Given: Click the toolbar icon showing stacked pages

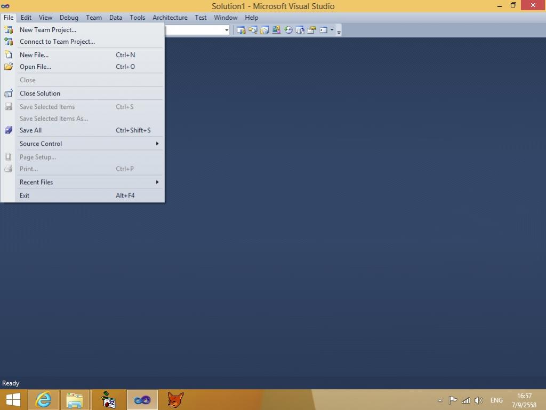Looking at the screenshot, I should click(264, 30).
